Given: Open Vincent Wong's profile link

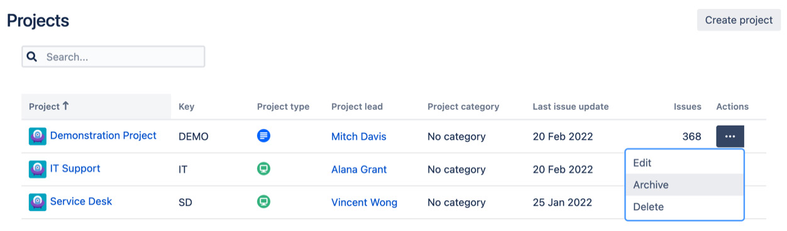Looking at the screenshot, I should (x=364, y=203).
